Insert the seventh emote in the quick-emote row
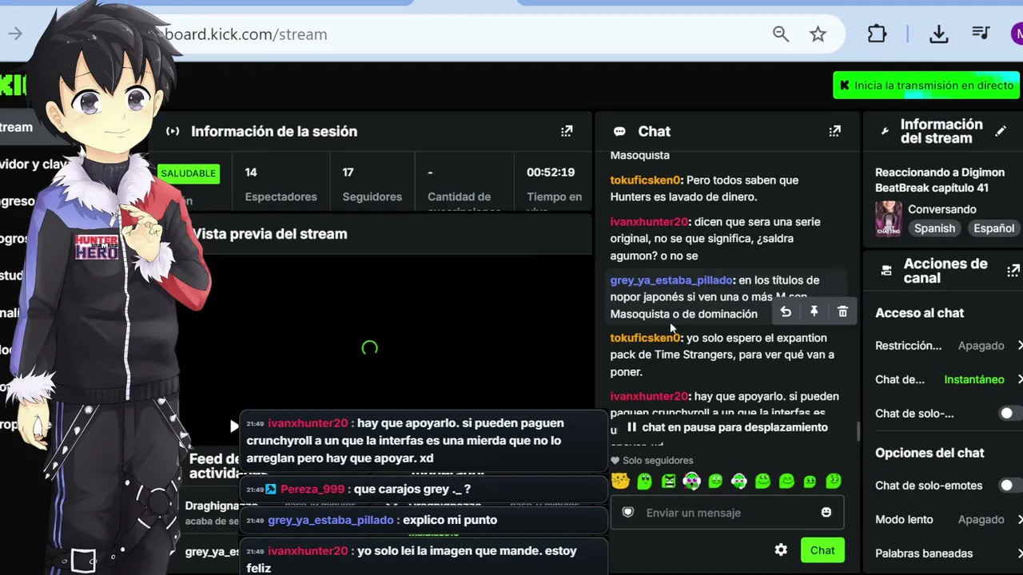 (762, 481)
